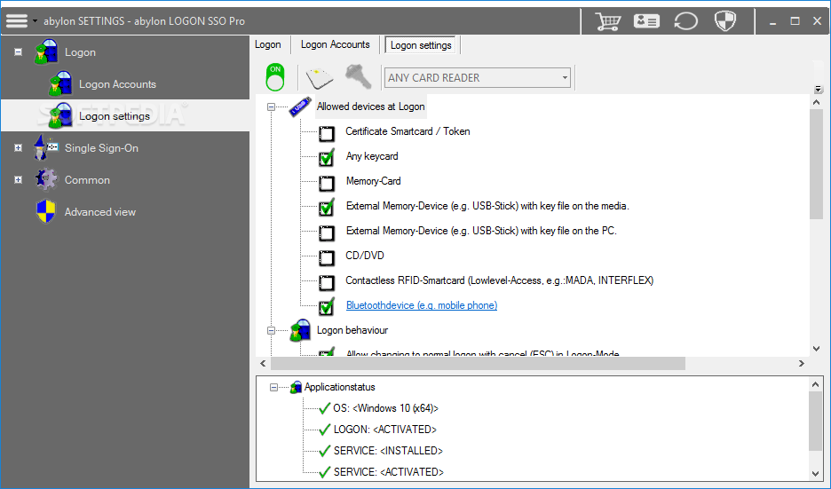This screenshot has width=831, height=489.
Task: Click the Allowed devices at Logon heading
Action: (370, 106)
